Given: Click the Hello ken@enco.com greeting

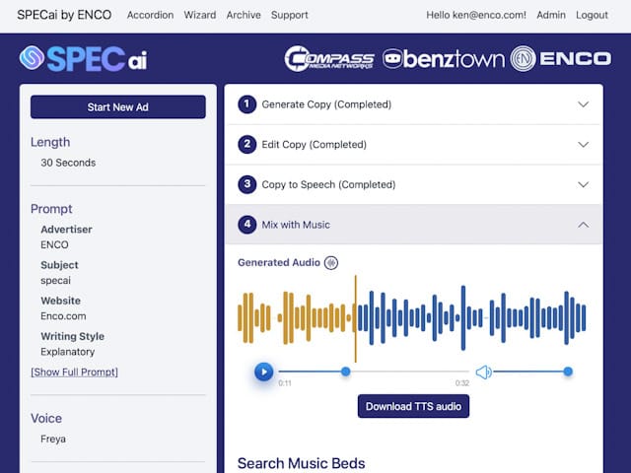Looking at the screenshot, I should [476, 16].
